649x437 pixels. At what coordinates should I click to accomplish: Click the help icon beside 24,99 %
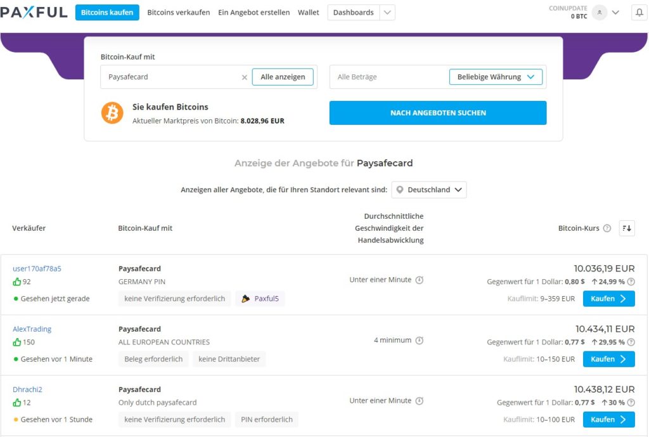coord(631,282)
